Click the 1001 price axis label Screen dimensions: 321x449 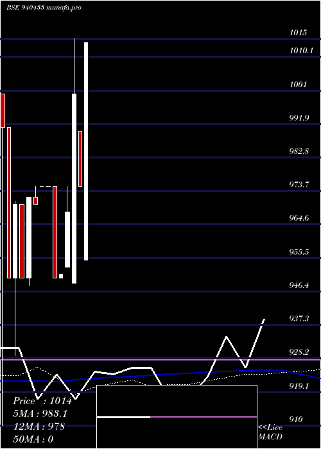tap(298, 85)
